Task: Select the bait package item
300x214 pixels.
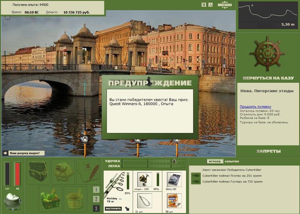Action: point(174,201)
